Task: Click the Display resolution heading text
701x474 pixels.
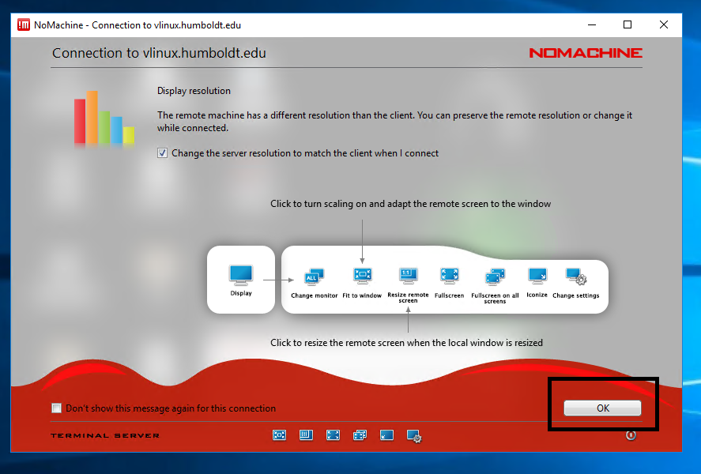Action: [x=194, y=91]
